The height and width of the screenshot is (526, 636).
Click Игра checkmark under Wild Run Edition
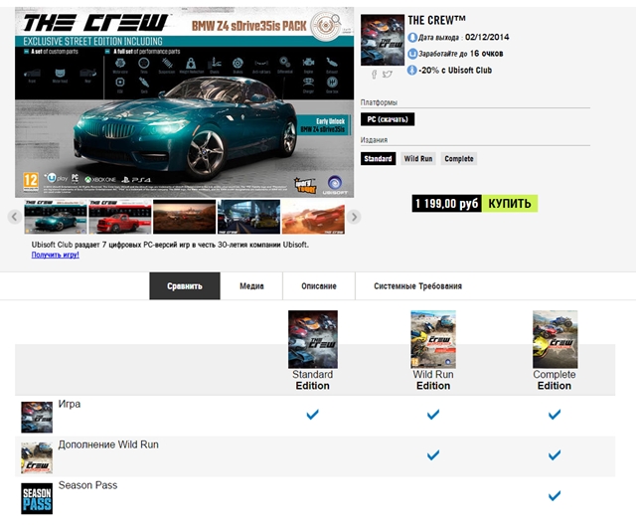tap(433, 415)
